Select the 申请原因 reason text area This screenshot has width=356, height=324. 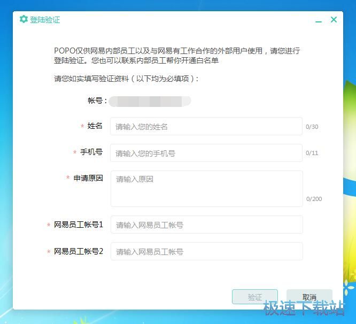206,188
